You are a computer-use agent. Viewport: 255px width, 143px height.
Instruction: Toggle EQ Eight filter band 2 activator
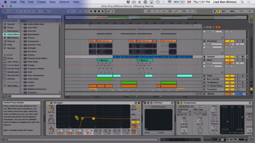pyautogui.click(x=69, y=133)
